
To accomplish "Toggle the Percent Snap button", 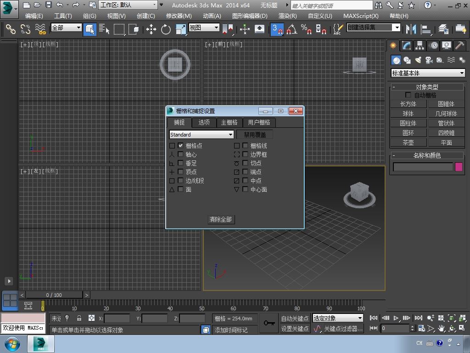I will coord(306,29).
